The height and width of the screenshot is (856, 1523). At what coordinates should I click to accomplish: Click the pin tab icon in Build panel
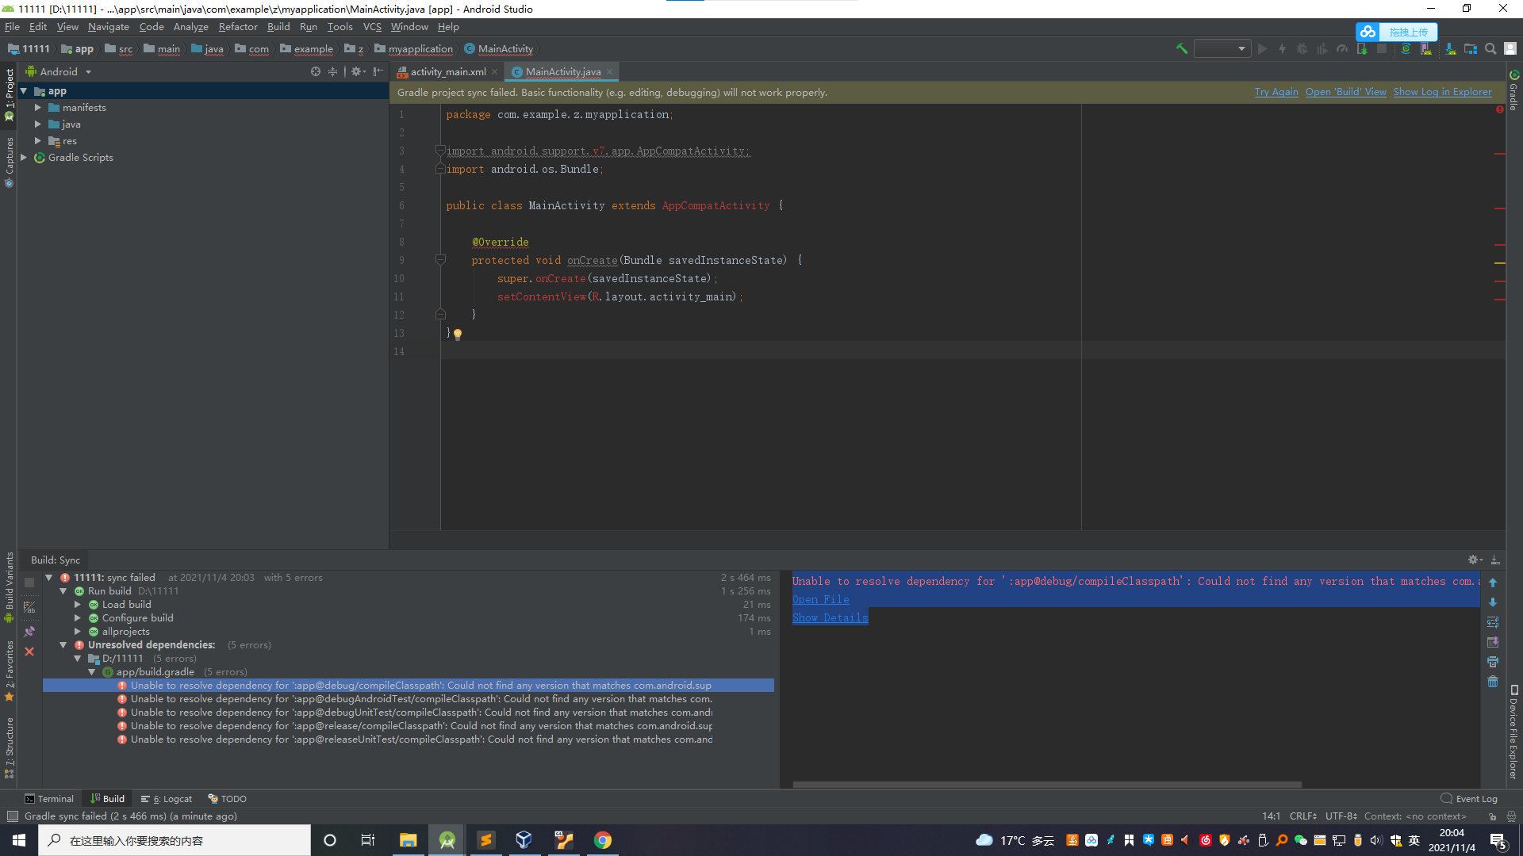(29, 632)
